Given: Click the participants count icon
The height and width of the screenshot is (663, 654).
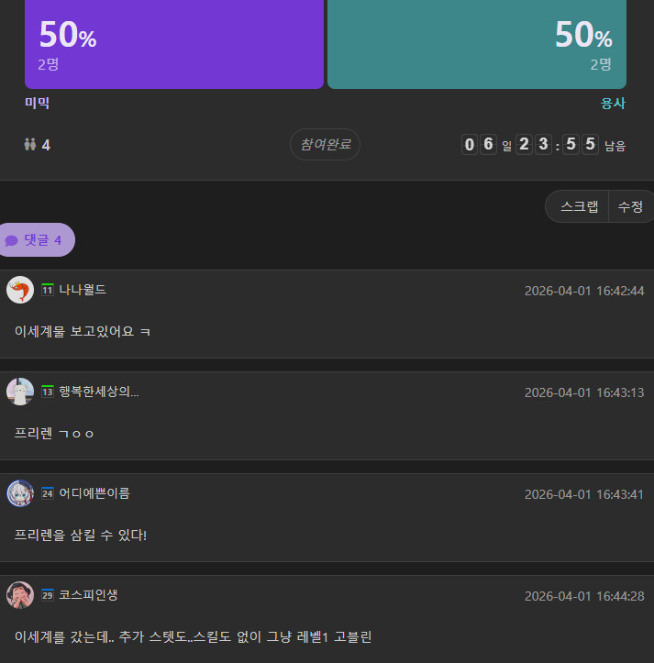Looking at the screenshot, I should click(x=30, y=145).
